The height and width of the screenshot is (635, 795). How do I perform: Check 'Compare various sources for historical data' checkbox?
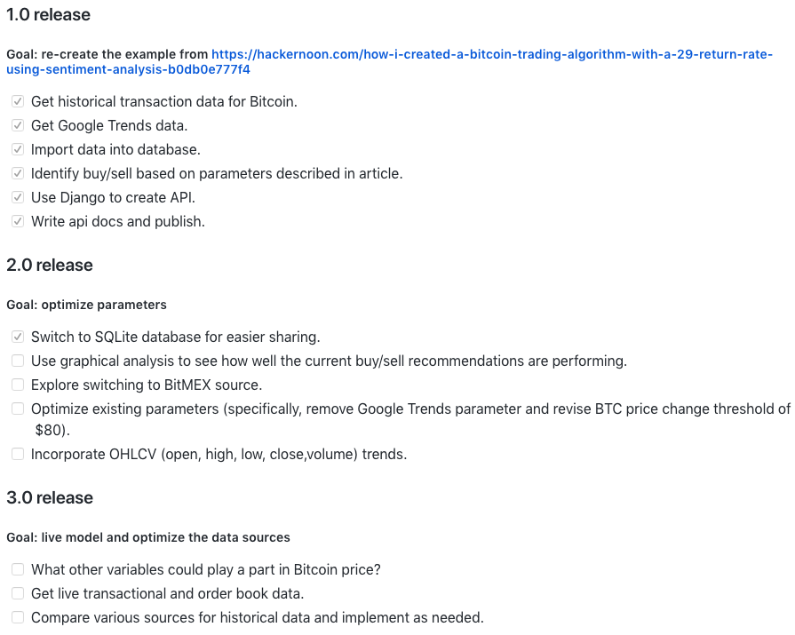(18, 617)
